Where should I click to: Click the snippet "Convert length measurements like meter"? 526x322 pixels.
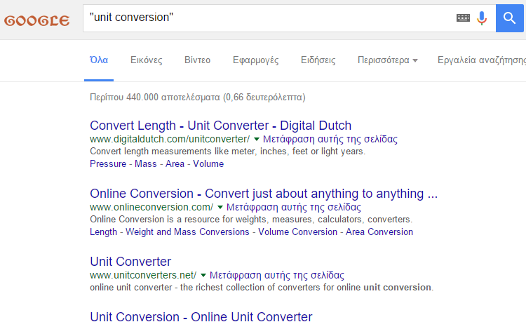point(227,152)
